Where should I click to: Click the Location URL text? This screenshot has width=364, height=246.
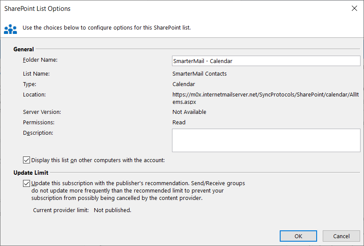point(265,98)
